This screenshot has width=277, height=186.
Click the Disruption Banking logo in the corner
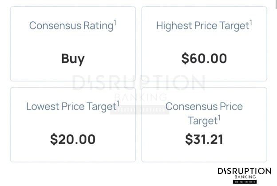(244, 174)
